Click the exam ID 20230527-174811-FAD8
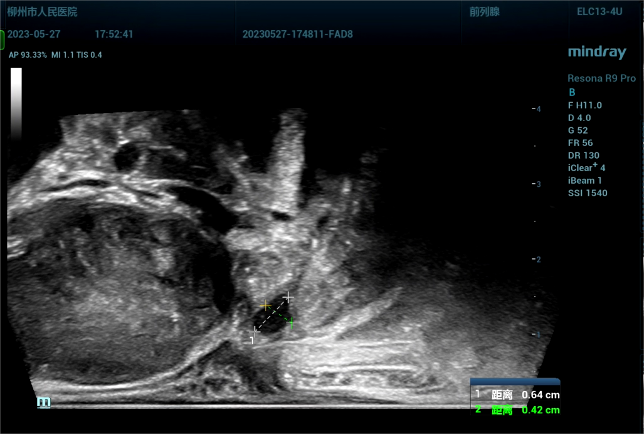The width and height of the screenshot is (644, 434). click(x=297, y=34)
